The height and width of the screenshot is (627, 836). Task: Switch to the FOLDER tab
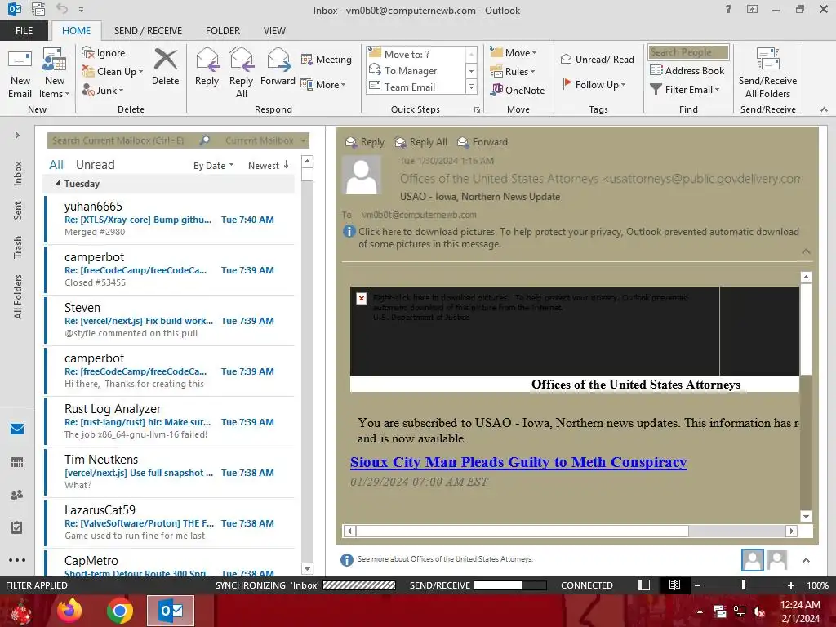[223, 30]
